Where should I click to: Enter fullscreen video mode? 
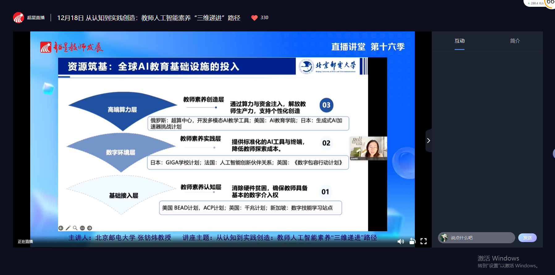423,241
